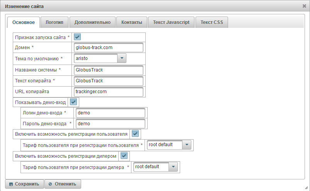Go to the Контакты tab
The image size is (310, 191).
[132, 22]
